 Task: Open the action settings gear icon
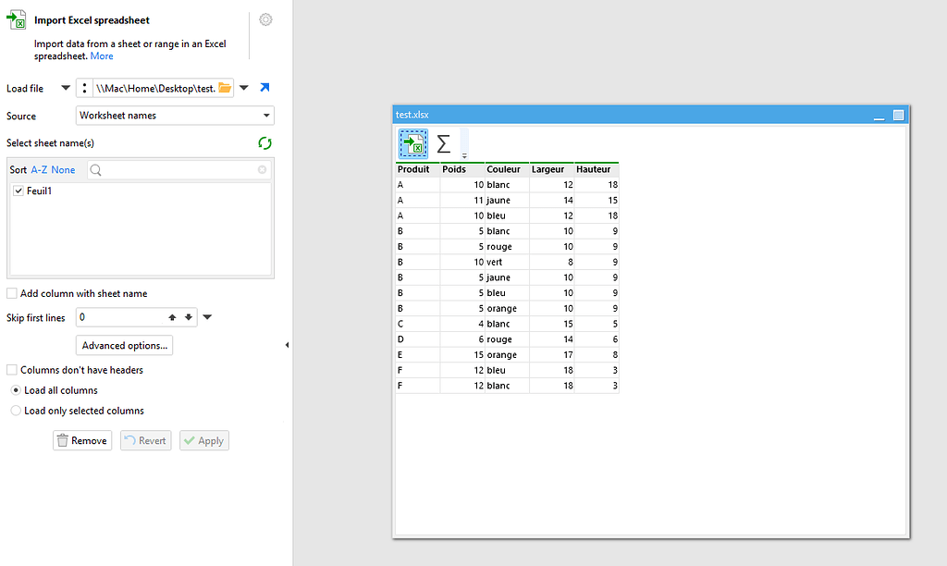point(265,19)
